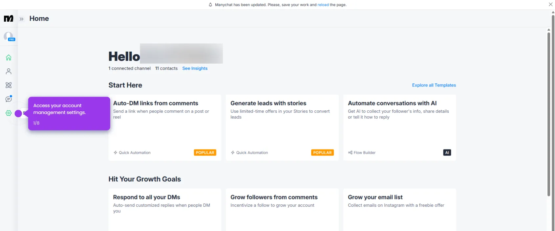Go to Home via house icon
Viewport: 555px width, 231px height.
point(9,58)
